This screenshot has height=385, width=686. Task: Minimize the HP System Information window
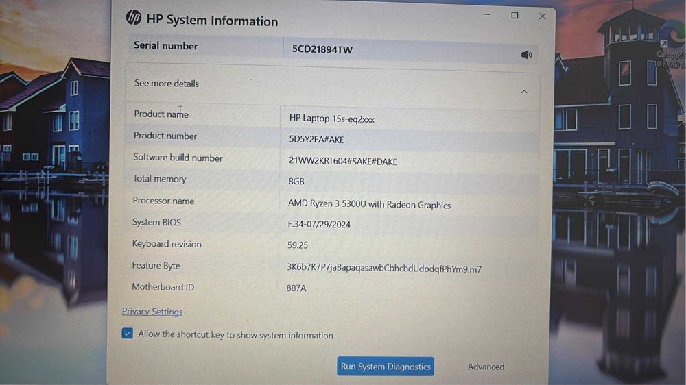pyautogui.click(x=487, y=15)
